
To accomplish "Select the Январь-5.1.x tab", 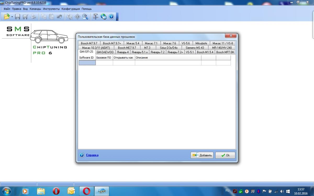I will click(x=140, y=52).
